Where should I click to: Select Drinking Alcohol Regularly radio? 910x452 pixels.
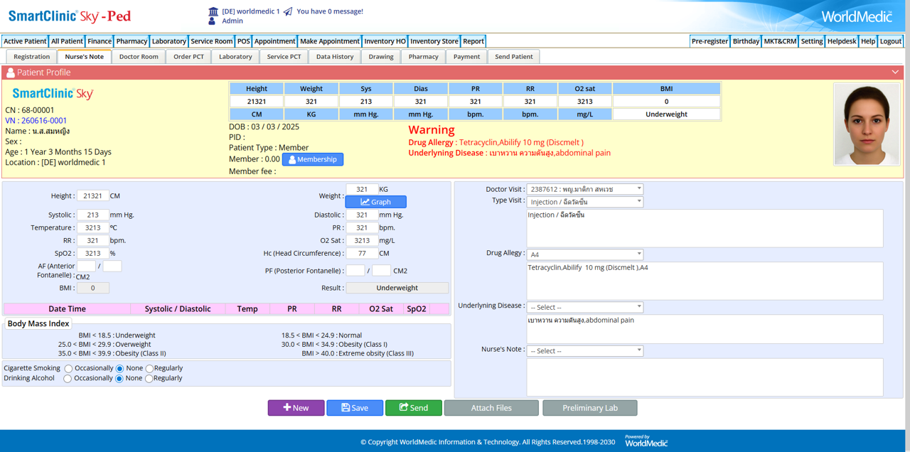coord(149,378)
